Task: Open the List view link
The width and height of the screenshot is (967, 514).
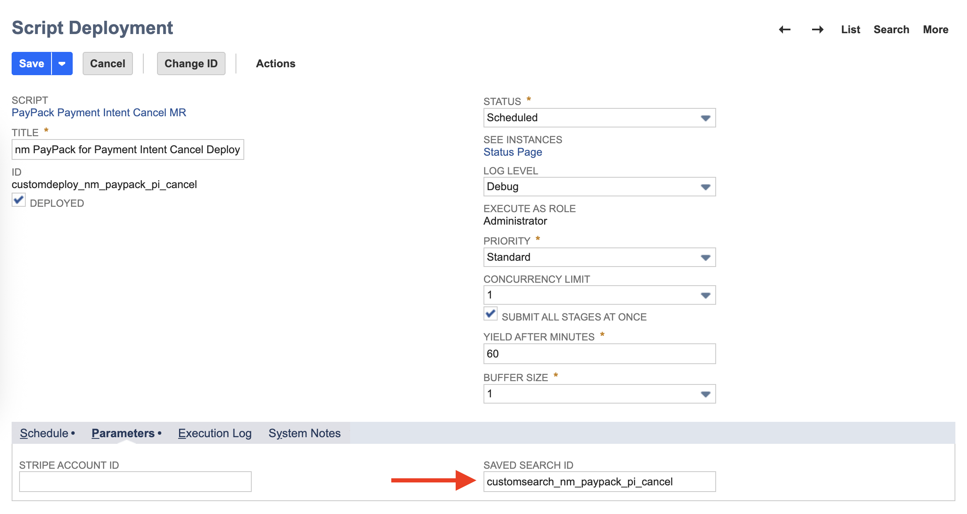Action: [x=850, y=29]
